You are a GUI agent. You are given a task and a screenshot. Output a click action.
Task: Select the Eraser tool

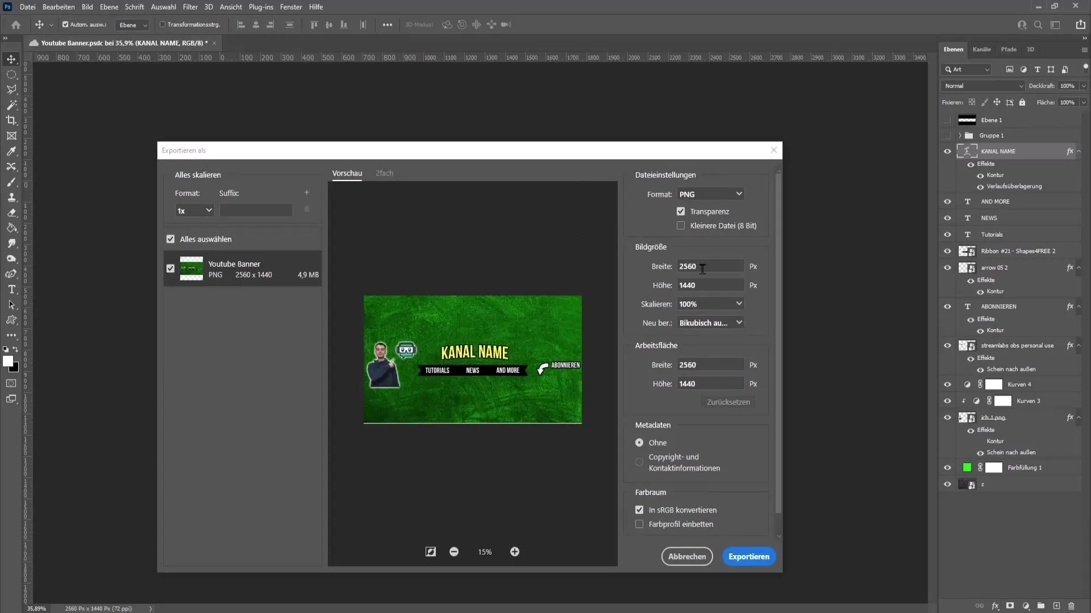[11, 213]
